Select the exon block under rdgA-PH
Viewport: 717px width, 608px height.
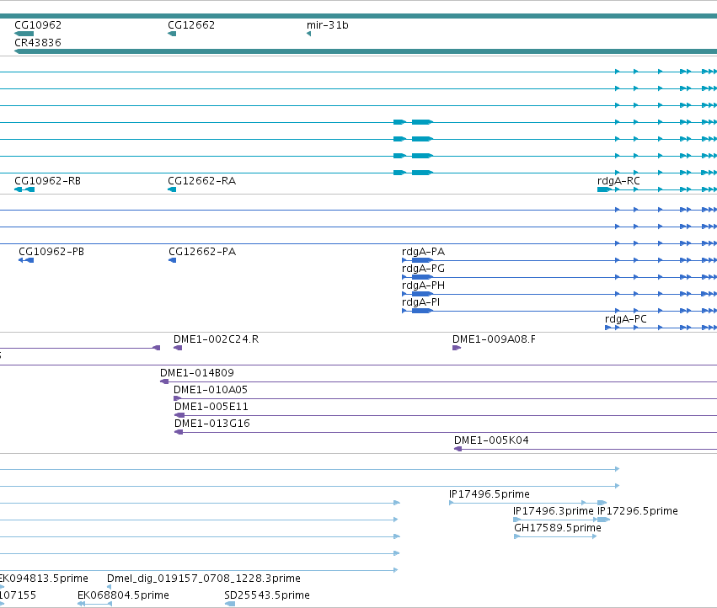click(422, 295)
